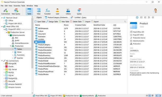Switch to list view in status bar
The image size is (162, 97).
[147, 96]
